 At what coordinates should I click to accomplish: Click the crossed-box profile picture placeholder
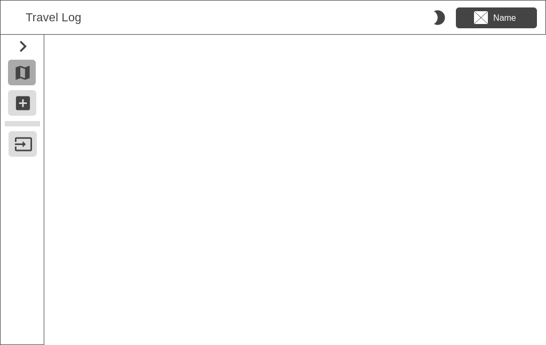tap(481, 18)
